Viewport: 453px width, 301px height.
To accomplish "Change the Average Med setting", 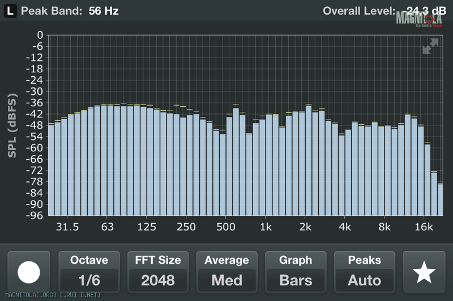I will 227,272.
